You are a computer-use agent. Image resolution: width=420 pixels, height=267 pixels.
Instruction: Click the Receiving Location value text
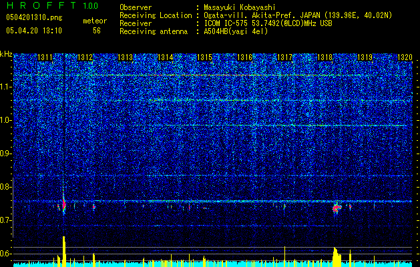click(298, 15)
